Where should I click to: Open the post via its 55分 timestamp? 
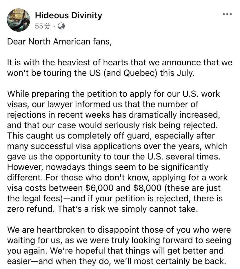click(x=43, y=26)
